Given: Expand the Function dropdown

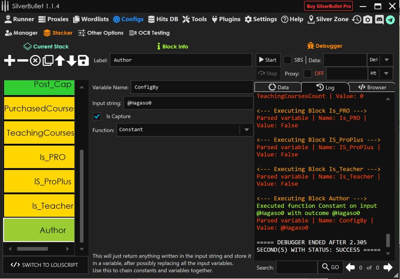Looking at the screenshot, I should pyautogui.click(x=246, y=130).
